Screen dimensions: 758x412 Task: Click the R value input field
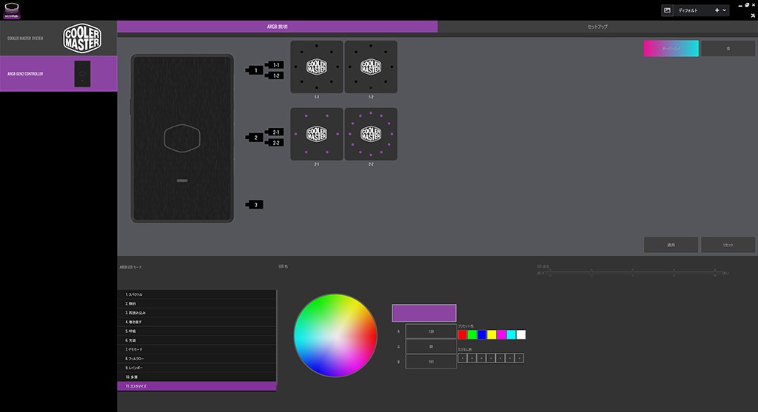(431, 331)
